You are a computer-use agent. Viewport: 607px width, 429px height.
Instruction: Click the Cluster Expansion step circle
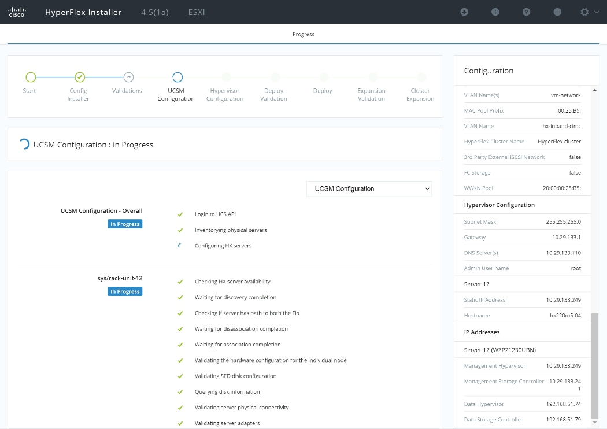[x=421, y=77]
